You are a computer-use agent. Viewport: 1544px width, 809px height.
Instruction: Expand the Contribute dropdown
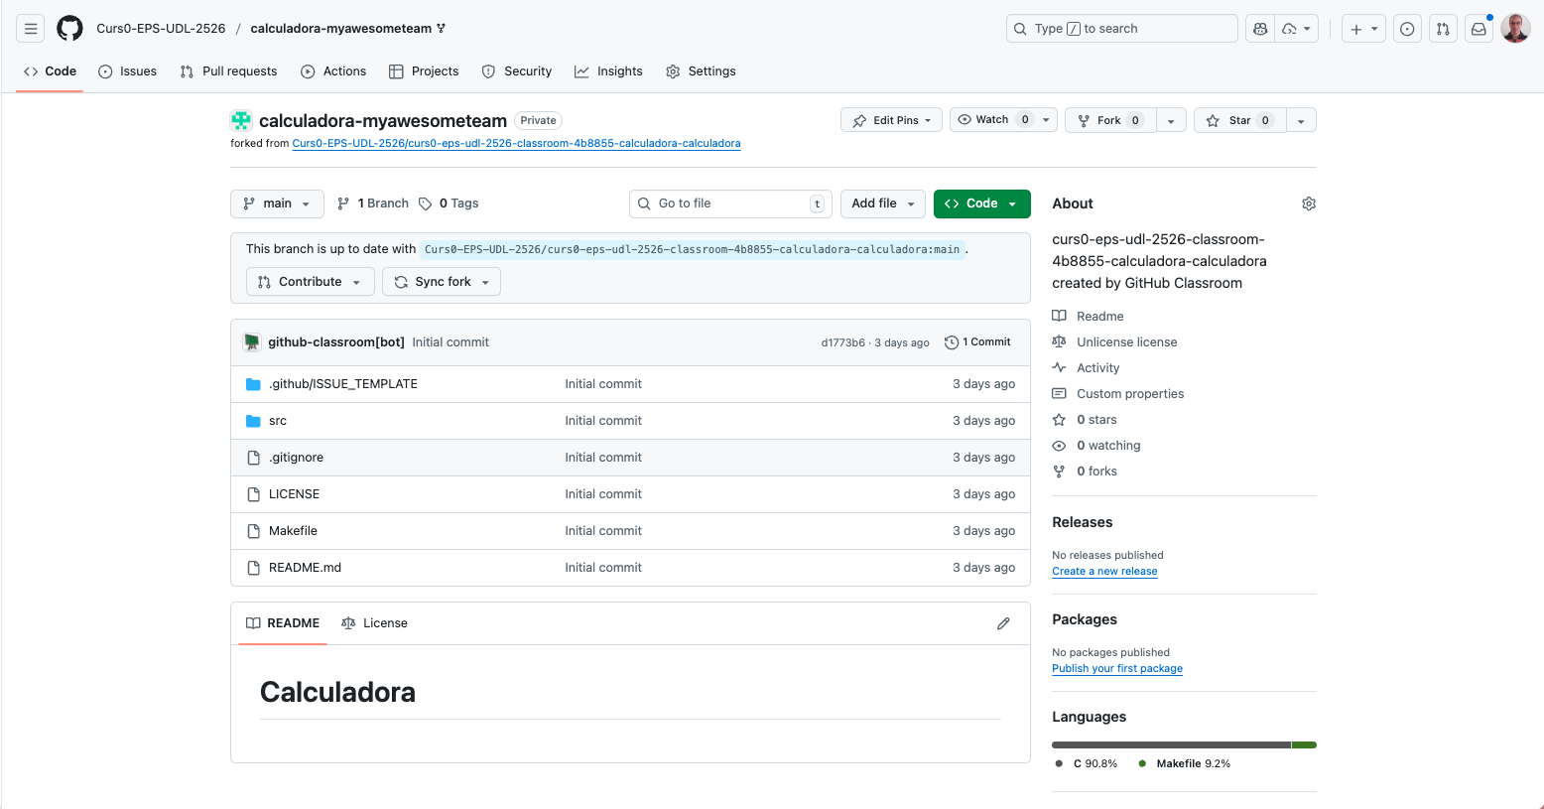[x=311, y=282]
